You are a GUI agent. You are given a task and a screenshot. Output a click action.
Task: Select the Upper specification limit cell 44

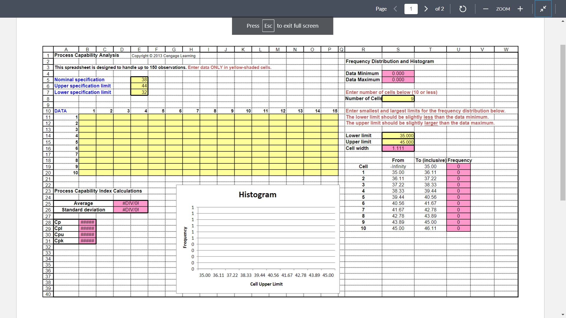coord(139,86)
